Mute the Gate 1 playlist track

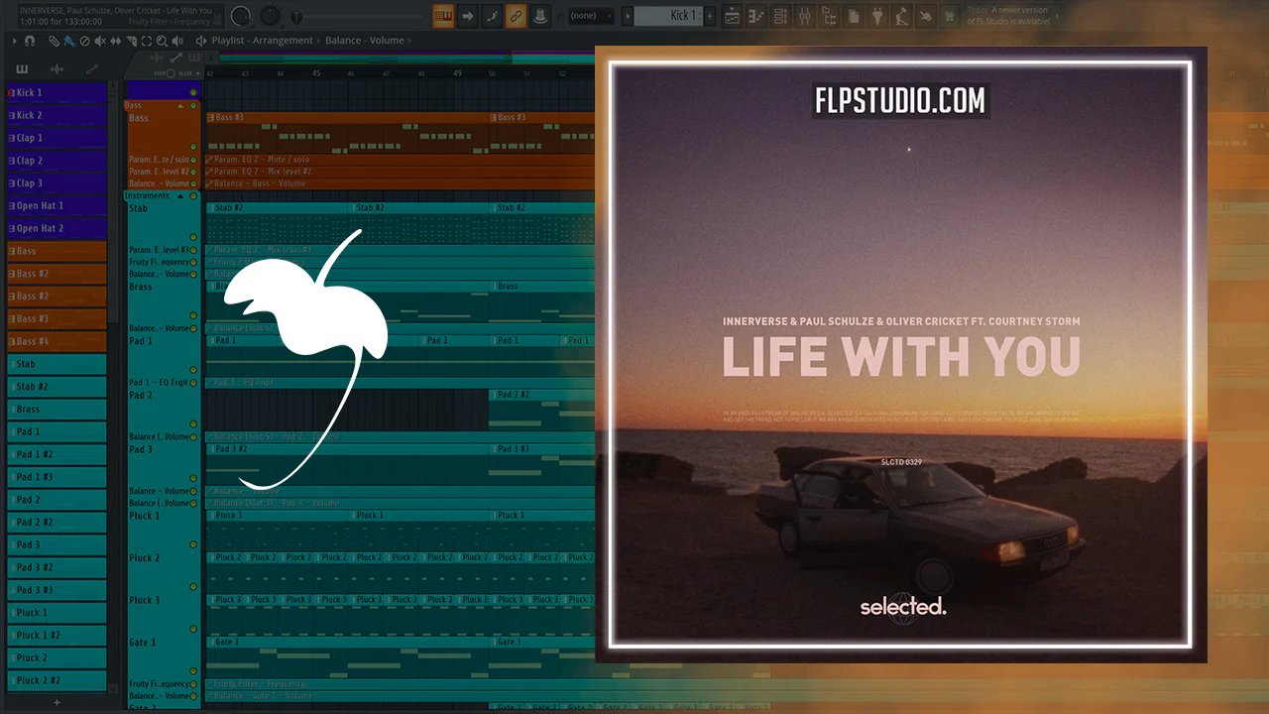[x=193, y=671]
